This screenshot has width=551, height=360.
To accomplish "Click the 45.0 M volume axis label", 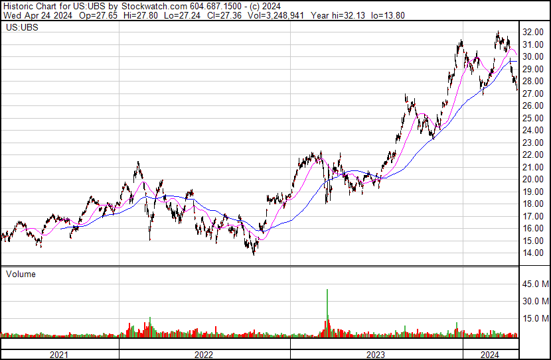I will click(x=535, y=284).
